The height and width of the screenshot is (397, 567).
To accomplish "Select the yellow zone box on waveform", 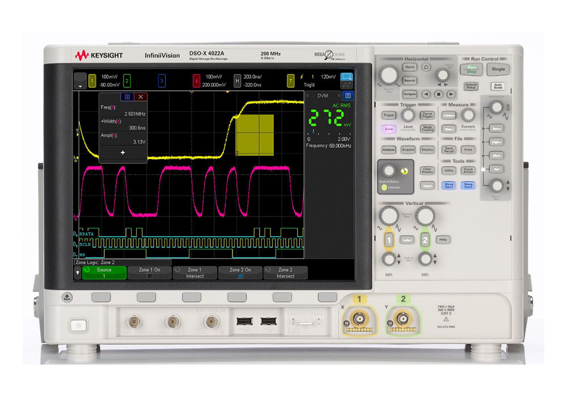I will click(x=255, y=135).
